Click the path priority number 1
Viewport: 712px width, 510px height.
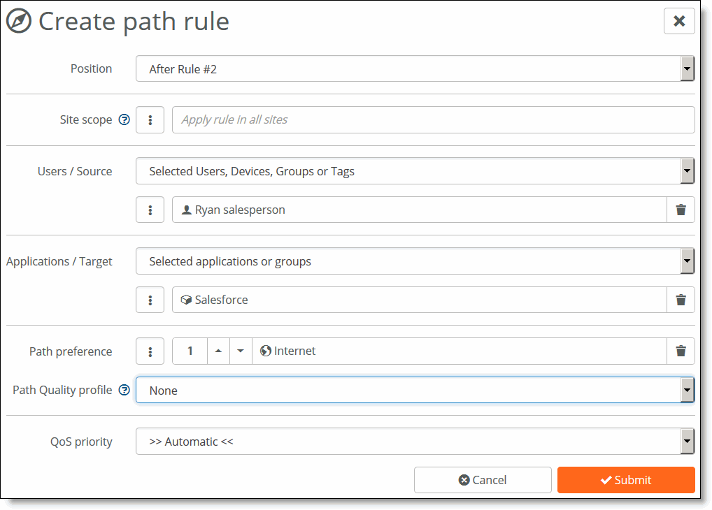[190, 351]
